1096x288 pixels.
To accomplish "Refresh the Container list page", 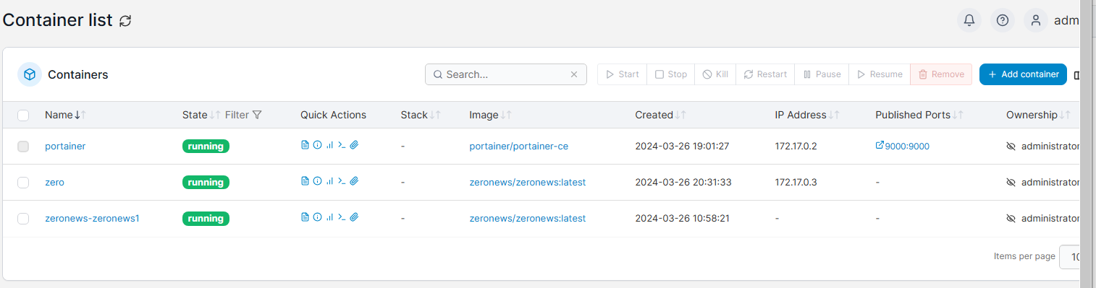I will tap(125, 21).
